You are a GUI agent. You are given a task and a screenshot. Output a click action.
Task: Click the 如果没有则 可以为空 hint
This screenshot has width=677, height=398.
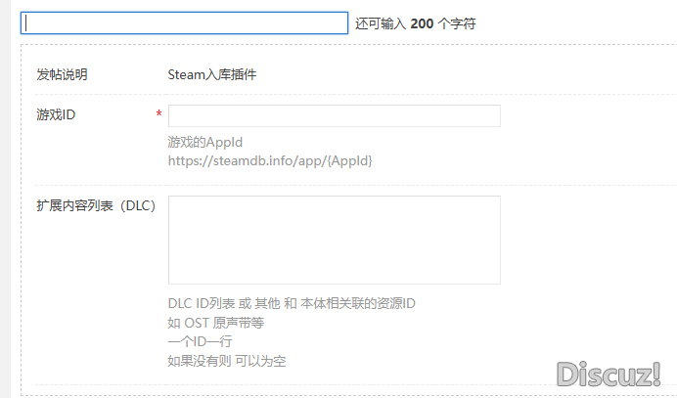click(226, 361)
